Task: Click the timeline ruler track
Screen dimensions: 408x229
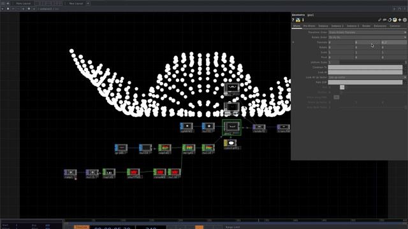Action: point(235,221)
